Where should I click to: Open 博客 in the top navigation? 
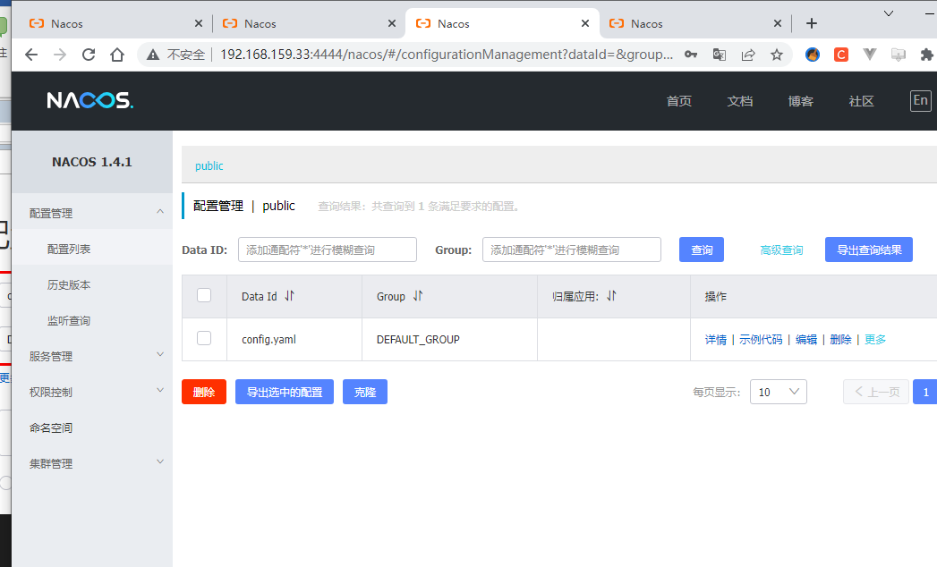click(x=801, y=101)
